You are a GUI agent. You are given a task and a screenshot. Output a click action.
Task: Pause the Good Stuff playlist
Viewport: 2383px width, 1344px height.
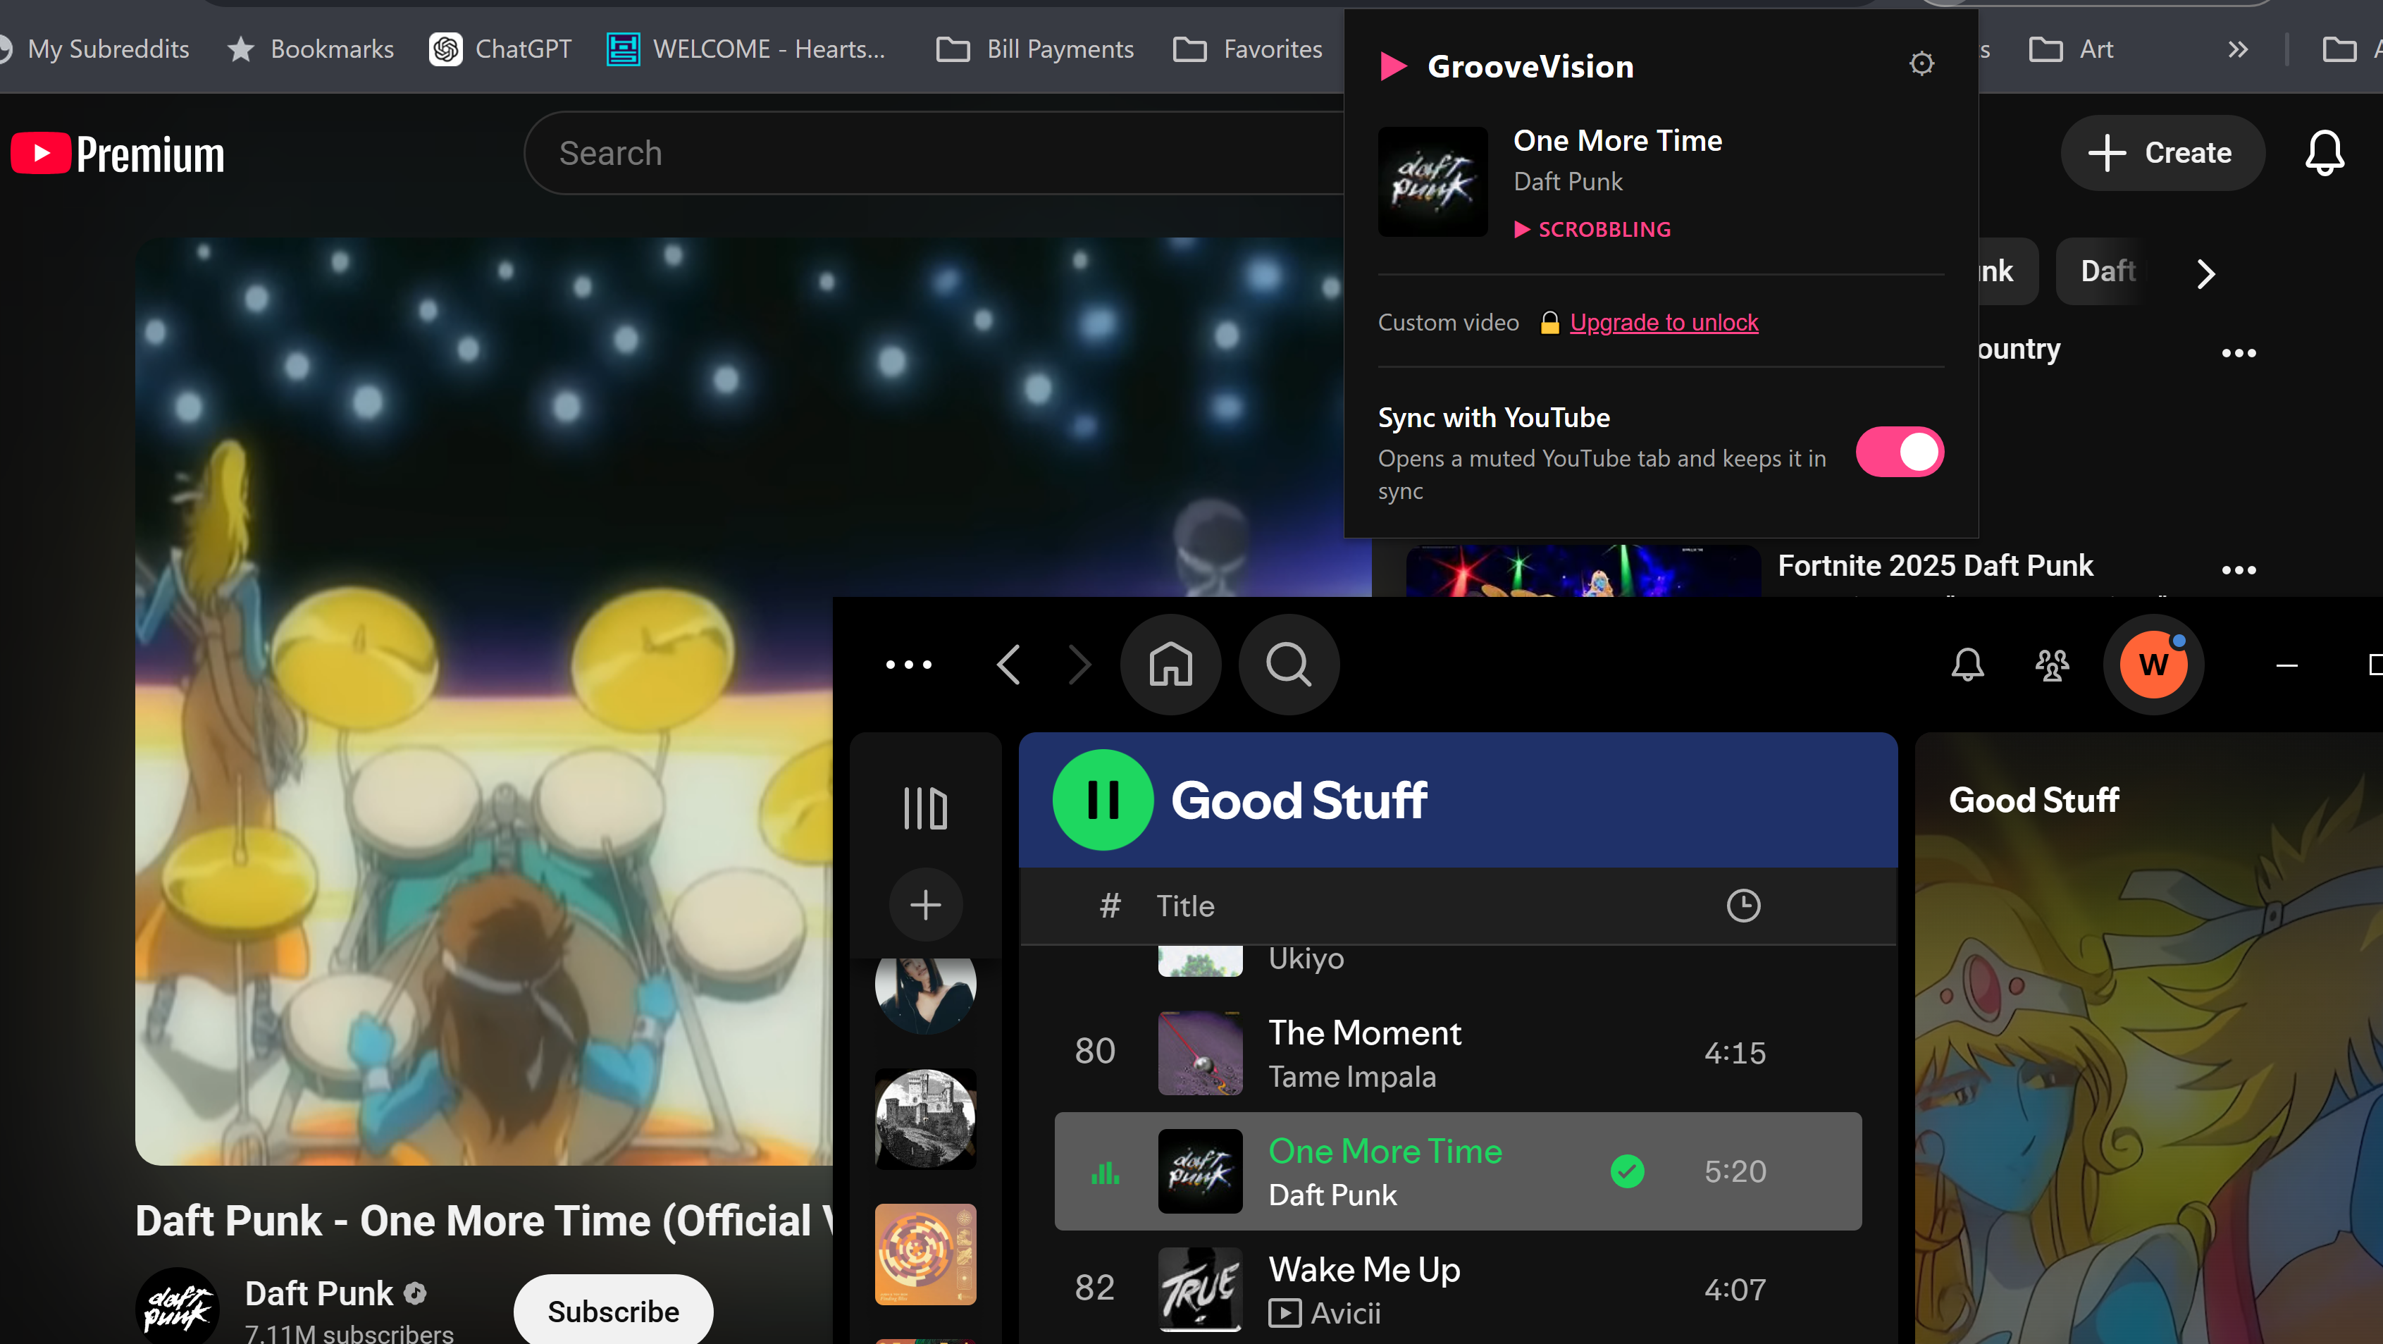pos(1103,799)
